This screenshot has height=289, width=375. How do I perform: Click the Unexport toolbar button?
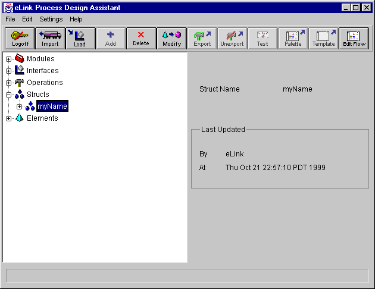click(232, 39)
